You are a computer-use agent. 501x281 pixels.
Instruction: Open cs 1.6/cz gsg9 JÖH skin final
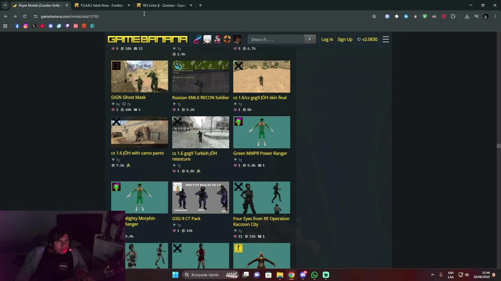tap(260, 98)
